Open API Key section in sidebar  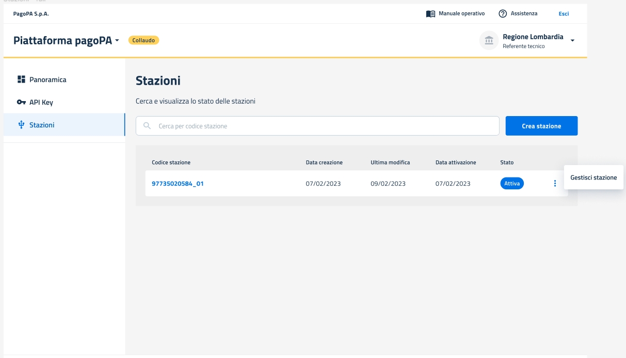coord(41,102)
